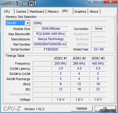
Task: Click the 200 MHz frequency cell
Action: [x=61, y=63]
